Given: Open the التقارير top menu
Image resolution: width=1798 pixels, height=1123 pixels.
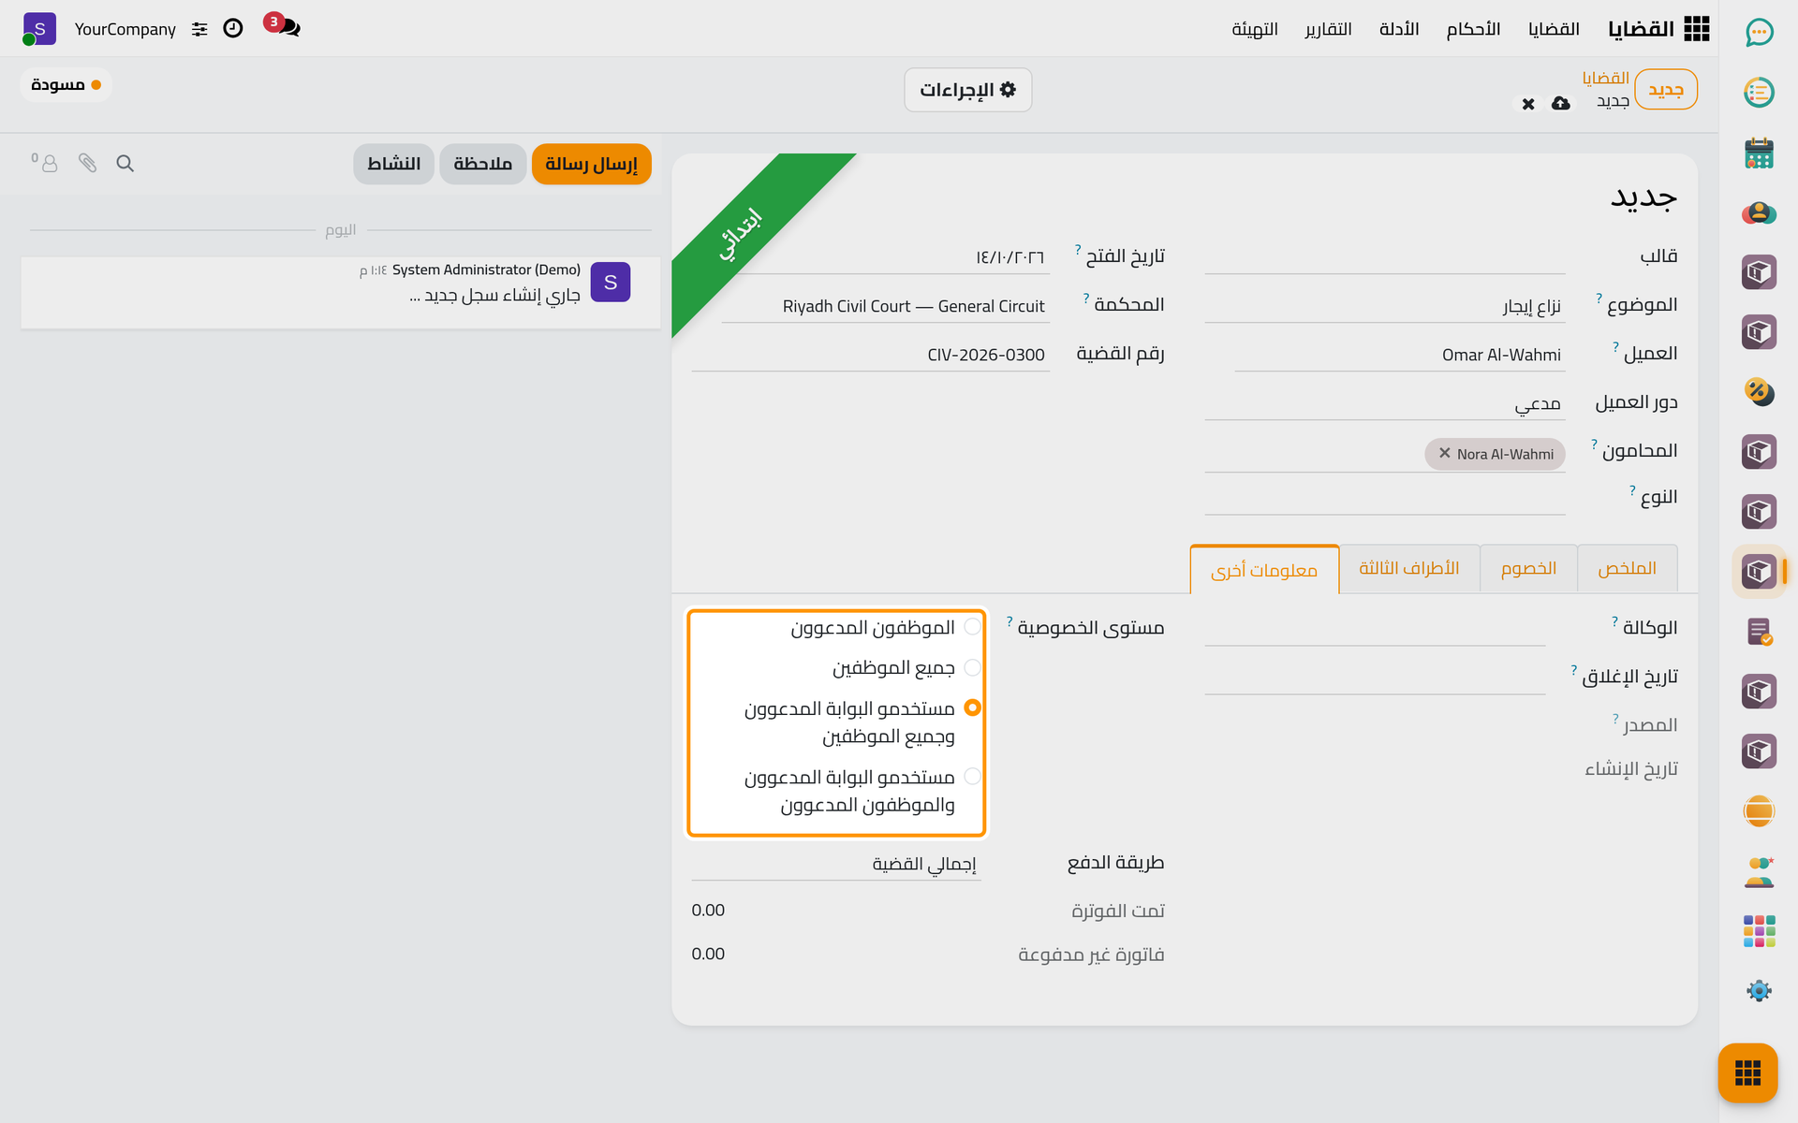Looking at the screenshot, I should (x=1328, y=29).
